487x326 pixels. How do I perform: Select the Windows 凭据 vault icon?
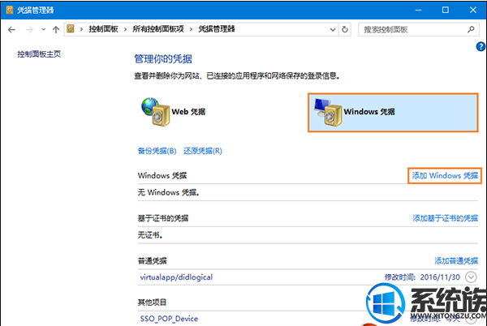click(328, 112)
